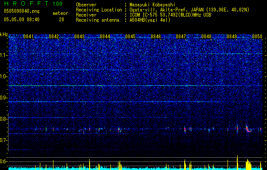Click antenna text A504HB(yagi 4el)
267x170 pixels.
[x=150, y=20]
